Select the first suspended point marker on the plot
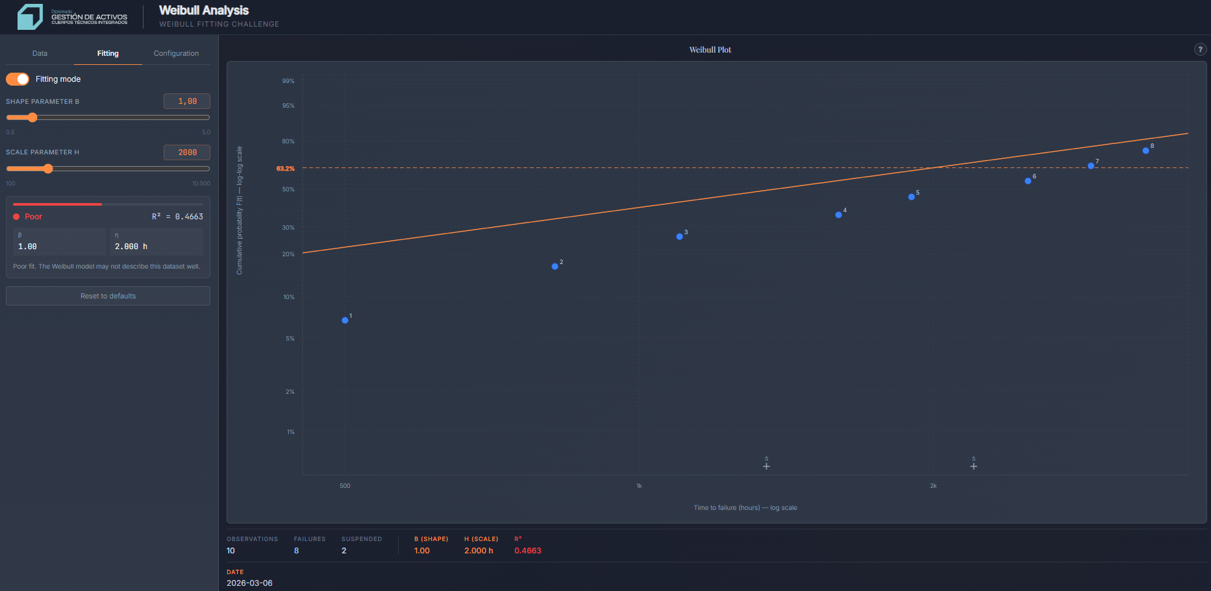Image resolution: width=1211 pixels, height=591 pixels. tap(766, 465)
